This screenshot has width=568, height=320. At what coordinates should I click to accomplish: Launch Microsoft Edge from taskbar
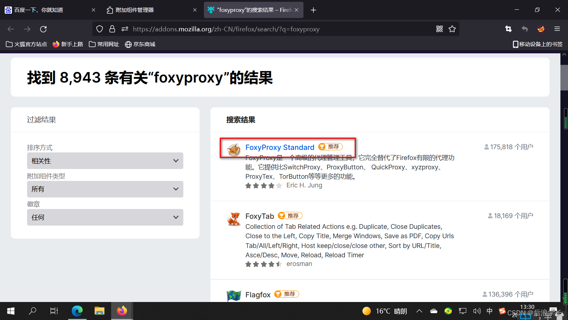tap(77, 311)
